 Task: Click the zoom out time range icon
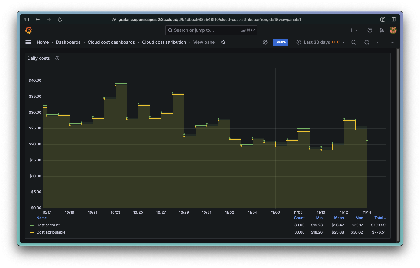pos(353,42)
